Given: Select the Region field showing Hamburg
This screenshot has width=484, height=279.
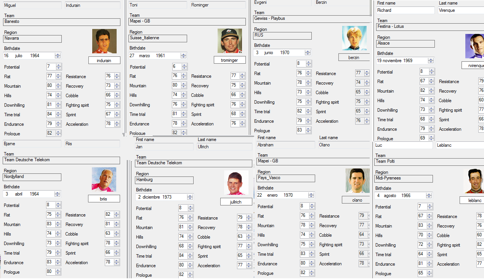Looking at the screenshot, I should click(x=164, y=180).
